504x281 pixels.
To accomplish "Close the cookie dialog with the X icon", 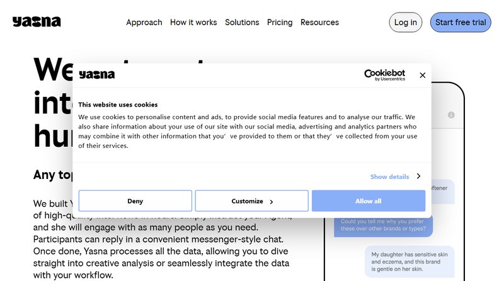I will click(422, 75).
